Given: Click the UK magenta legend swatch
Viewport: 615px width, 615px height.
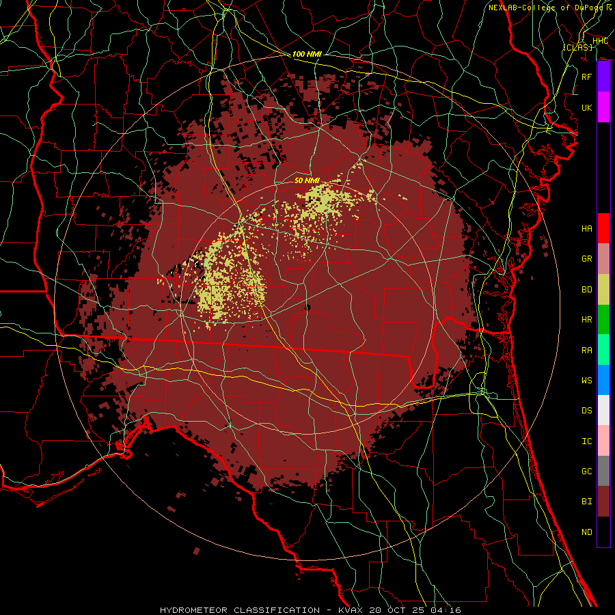Looking at the screenshot, I should pos(603,107).
